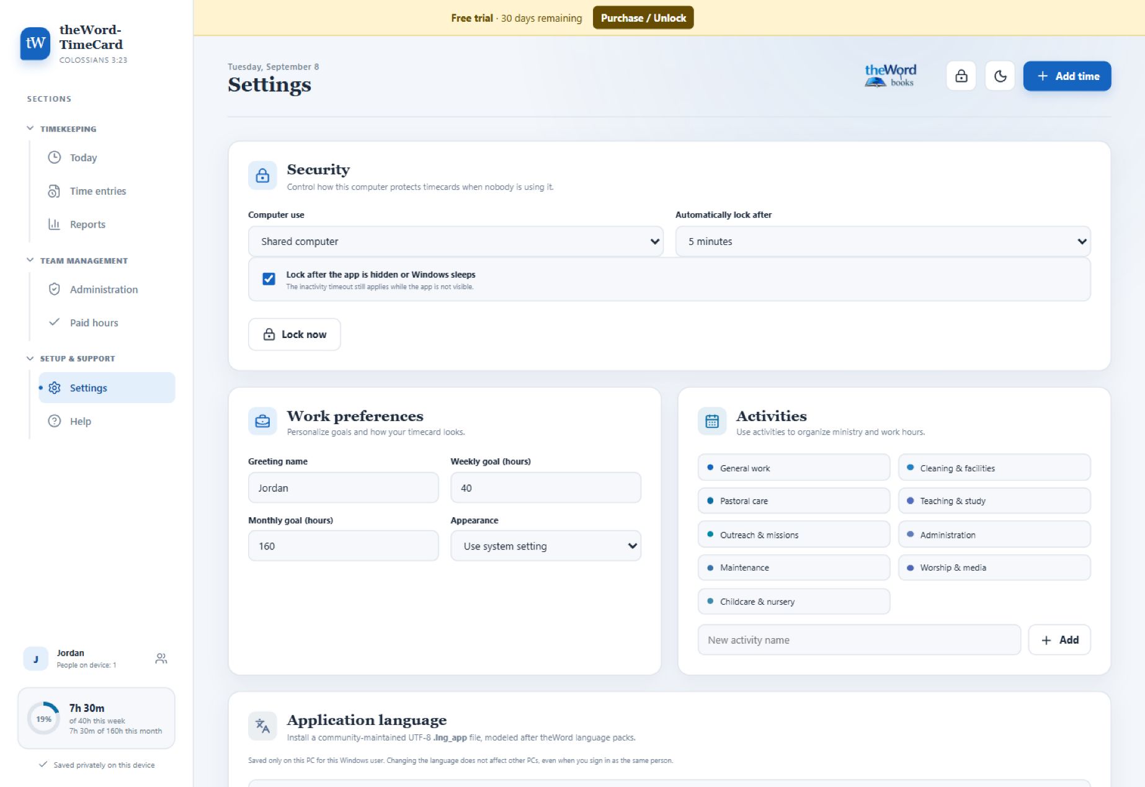Viewport: 1145px width, 787px height.
Task: Click the Help question mark icon
Action: click(55, 421)
